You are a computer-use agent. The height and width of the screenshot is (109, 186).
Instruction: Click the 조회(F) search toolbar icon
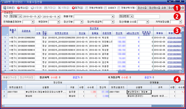click(5, 8)
